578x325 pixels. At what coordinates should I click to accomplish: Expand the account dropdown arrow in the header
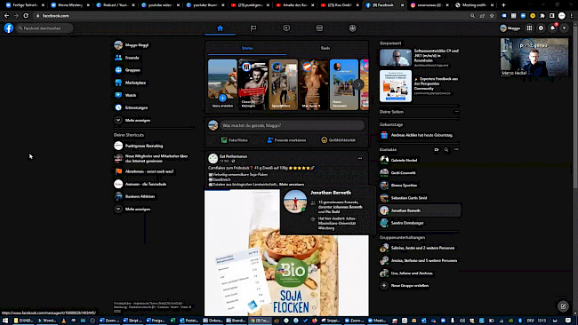tap(564, 28)
